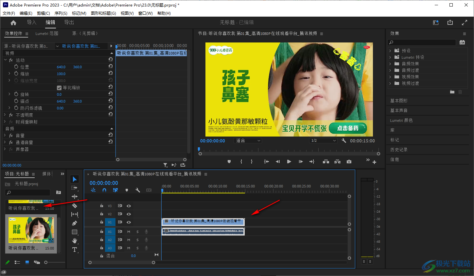Screen dimensions: 474x276
Task: Mute audio track A1
Action: pos(129,232)
